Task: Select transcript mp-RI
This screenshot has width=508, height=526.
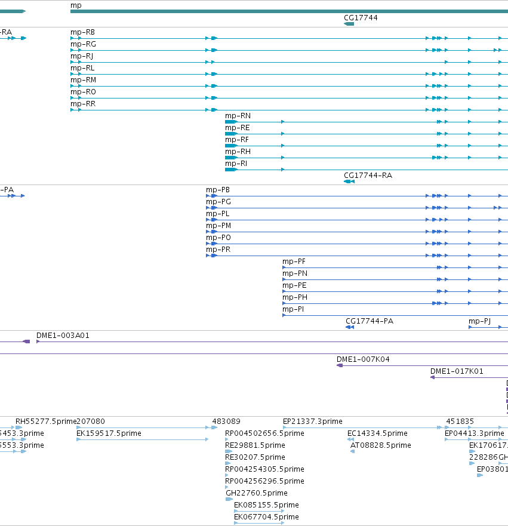Action: [x=236, y=164]
